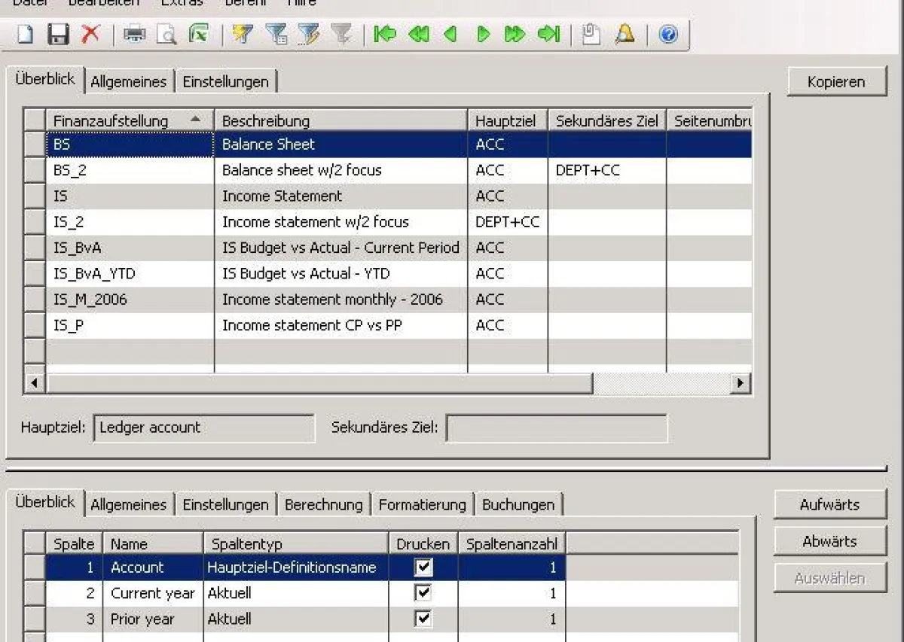Click the Save floppy disk icon
This screenshot has width=904, height=642.
pyautogui.click(x=58, y=35)
